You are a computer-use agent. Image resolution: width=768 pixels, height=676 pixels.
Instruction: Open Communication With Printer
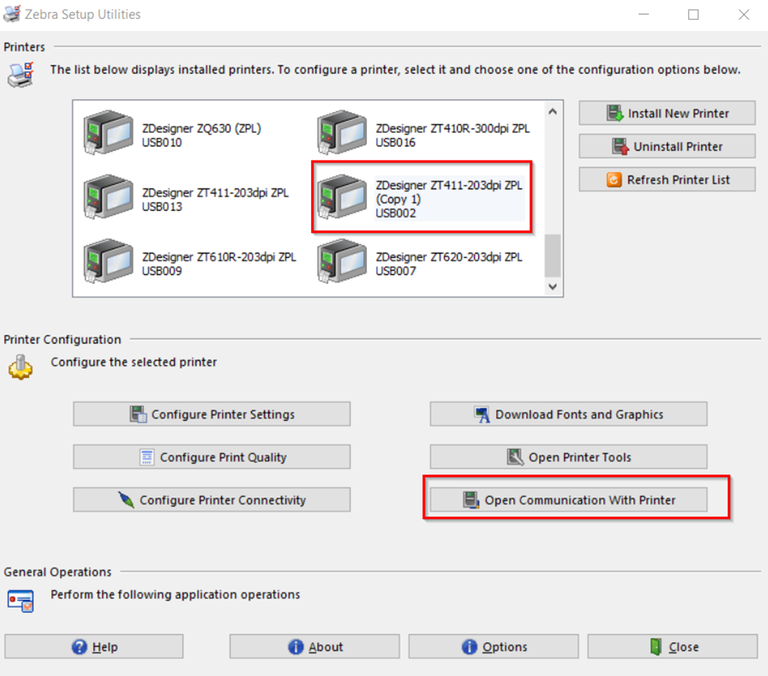pos(568,500)
